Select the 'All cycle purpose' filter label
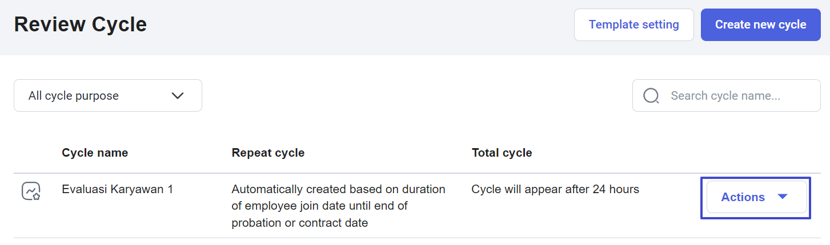 coord(74,96)
